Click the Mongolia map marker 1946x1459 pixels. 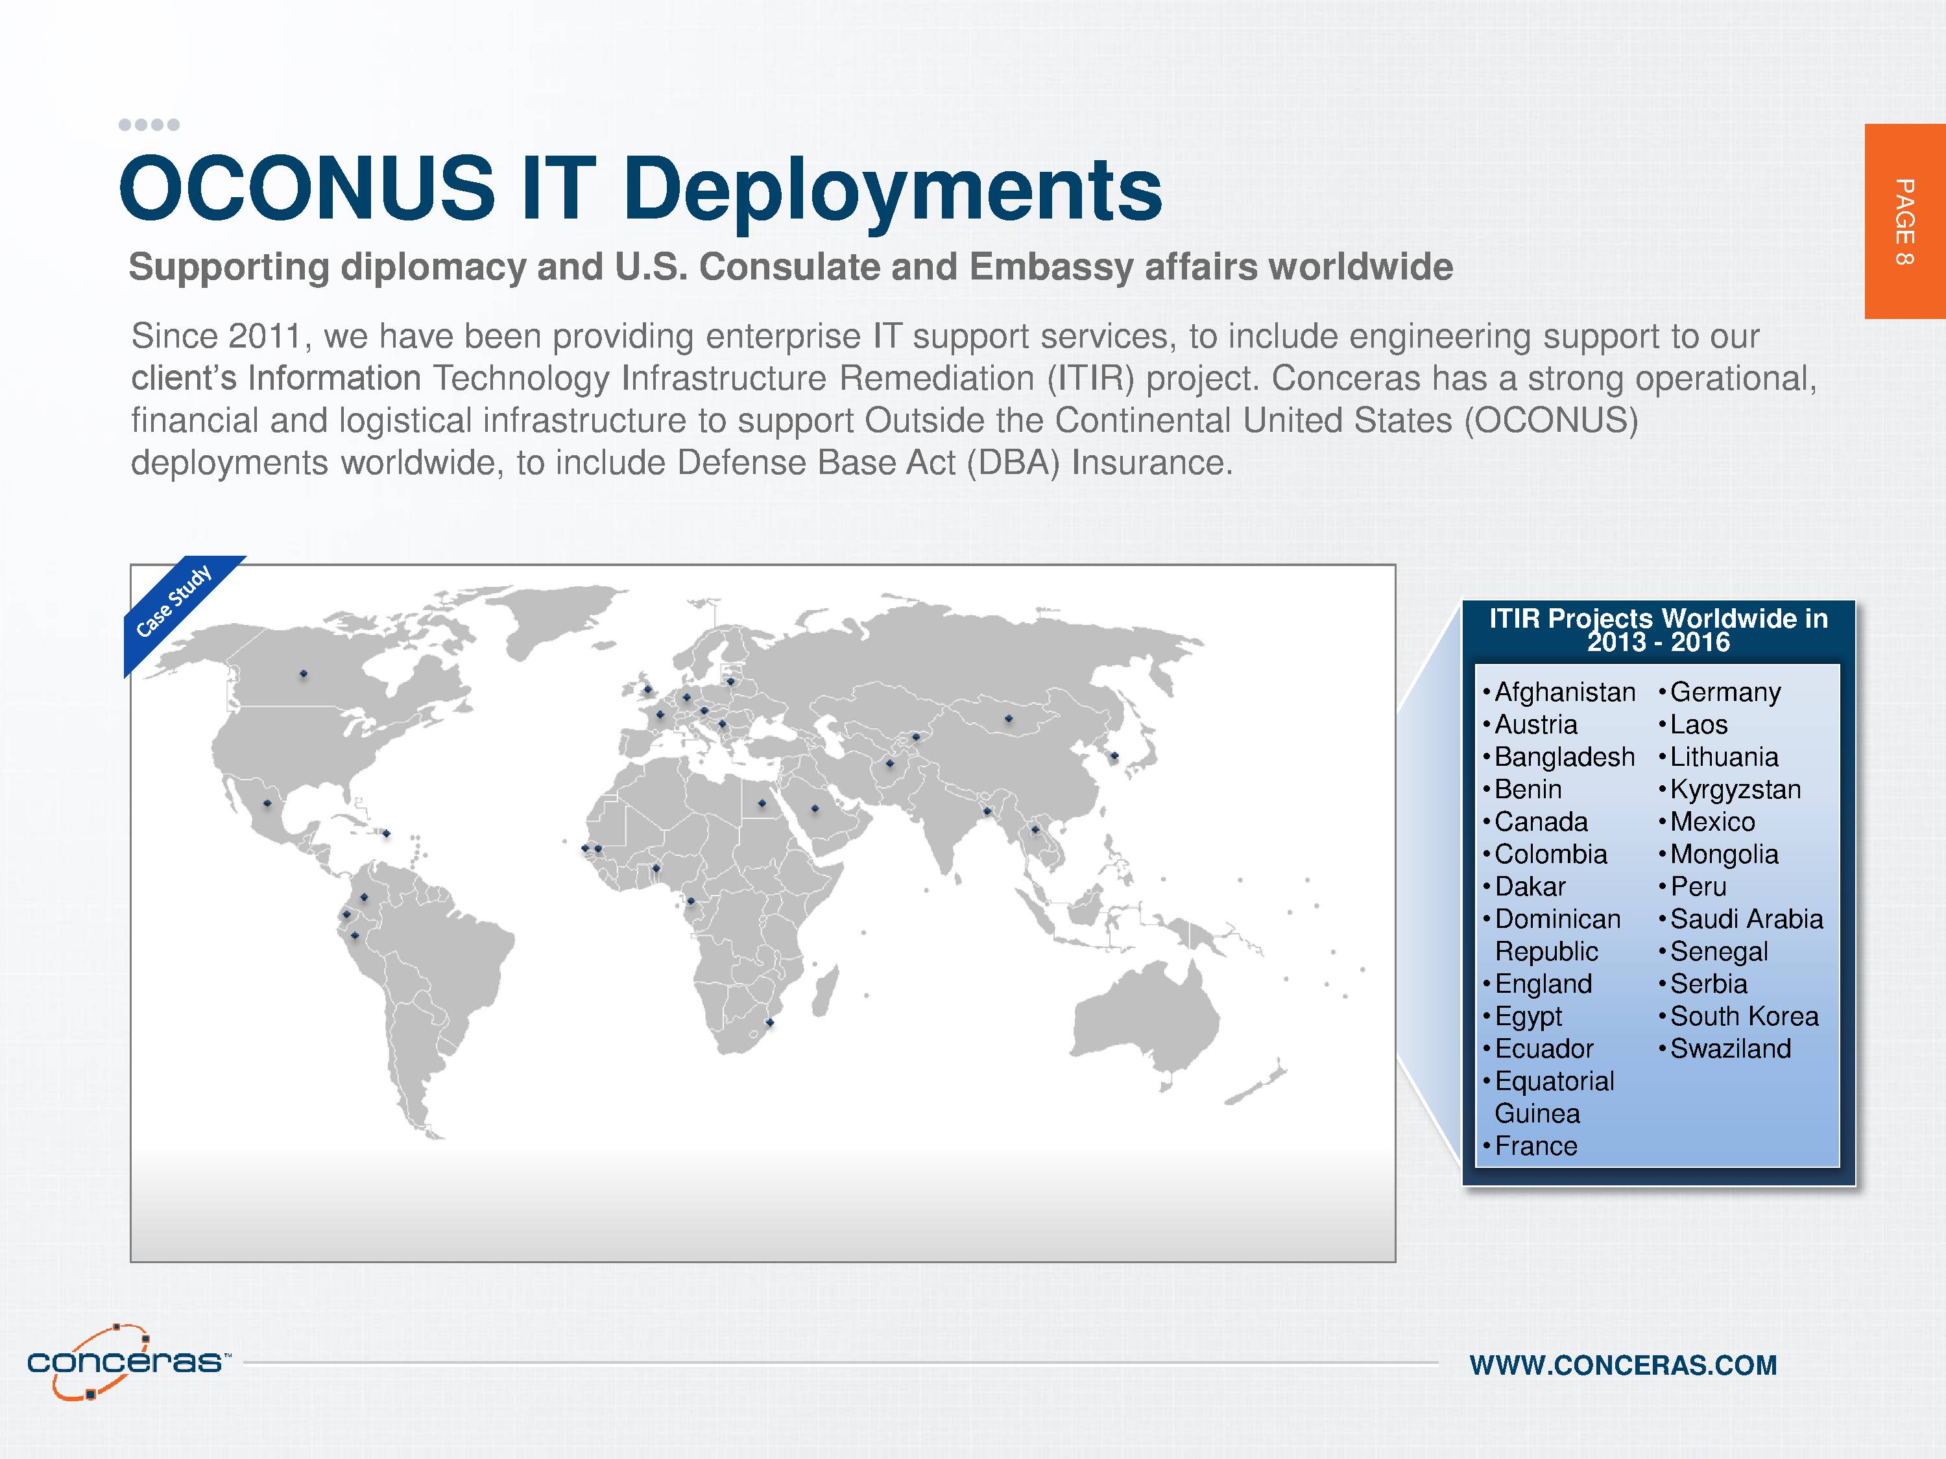coord(1009,719)
